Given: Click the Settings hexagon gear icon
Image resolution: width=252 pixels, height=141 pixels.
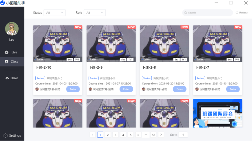Looking at the screenshot, I should (5, 136).
